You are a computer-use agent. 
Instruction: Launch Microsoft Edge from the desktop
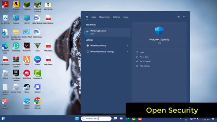coord(5,48)
